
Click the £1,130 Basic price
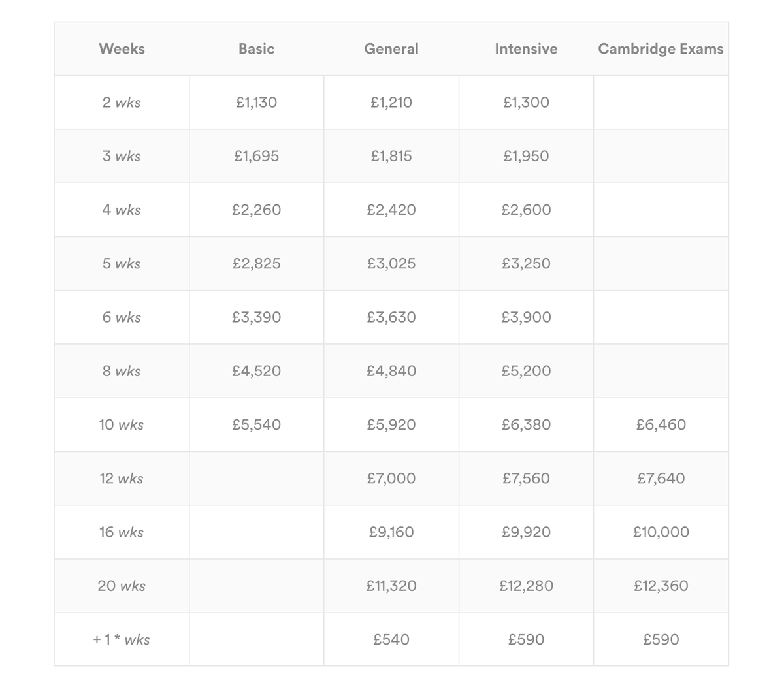pyautogui.click(x=256, y=103)
